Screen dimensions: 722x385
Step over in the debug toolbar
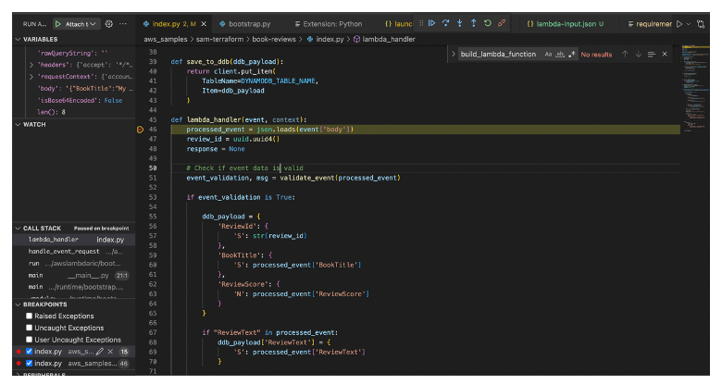pyautogui.click(x=446, y=23)
